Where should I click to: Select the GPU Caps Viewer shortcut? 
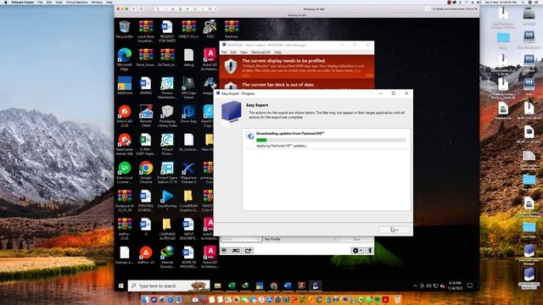pos(188,88)
